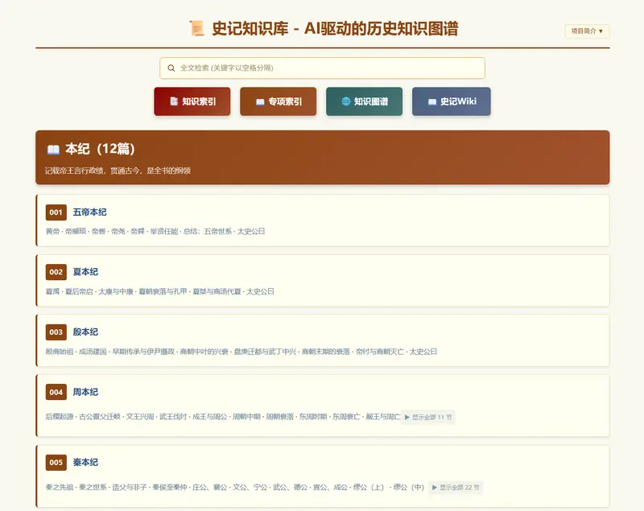644x511 pixels.
Task: Jump to section 帝纣与商朝灭亡
Action: 379,352
